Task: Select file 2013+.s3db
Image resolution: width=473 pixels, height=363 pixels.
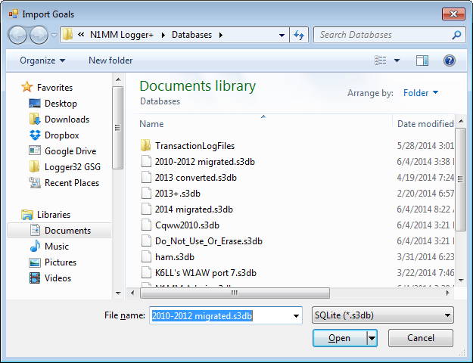Action: click(177, 194)
